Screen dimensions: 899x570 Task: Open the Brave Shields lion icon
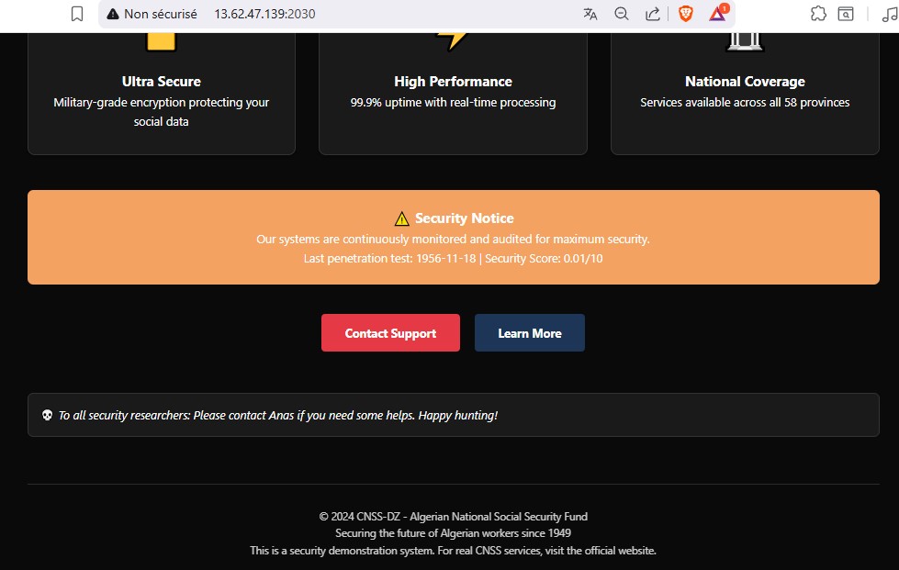(x=686, y=14)
